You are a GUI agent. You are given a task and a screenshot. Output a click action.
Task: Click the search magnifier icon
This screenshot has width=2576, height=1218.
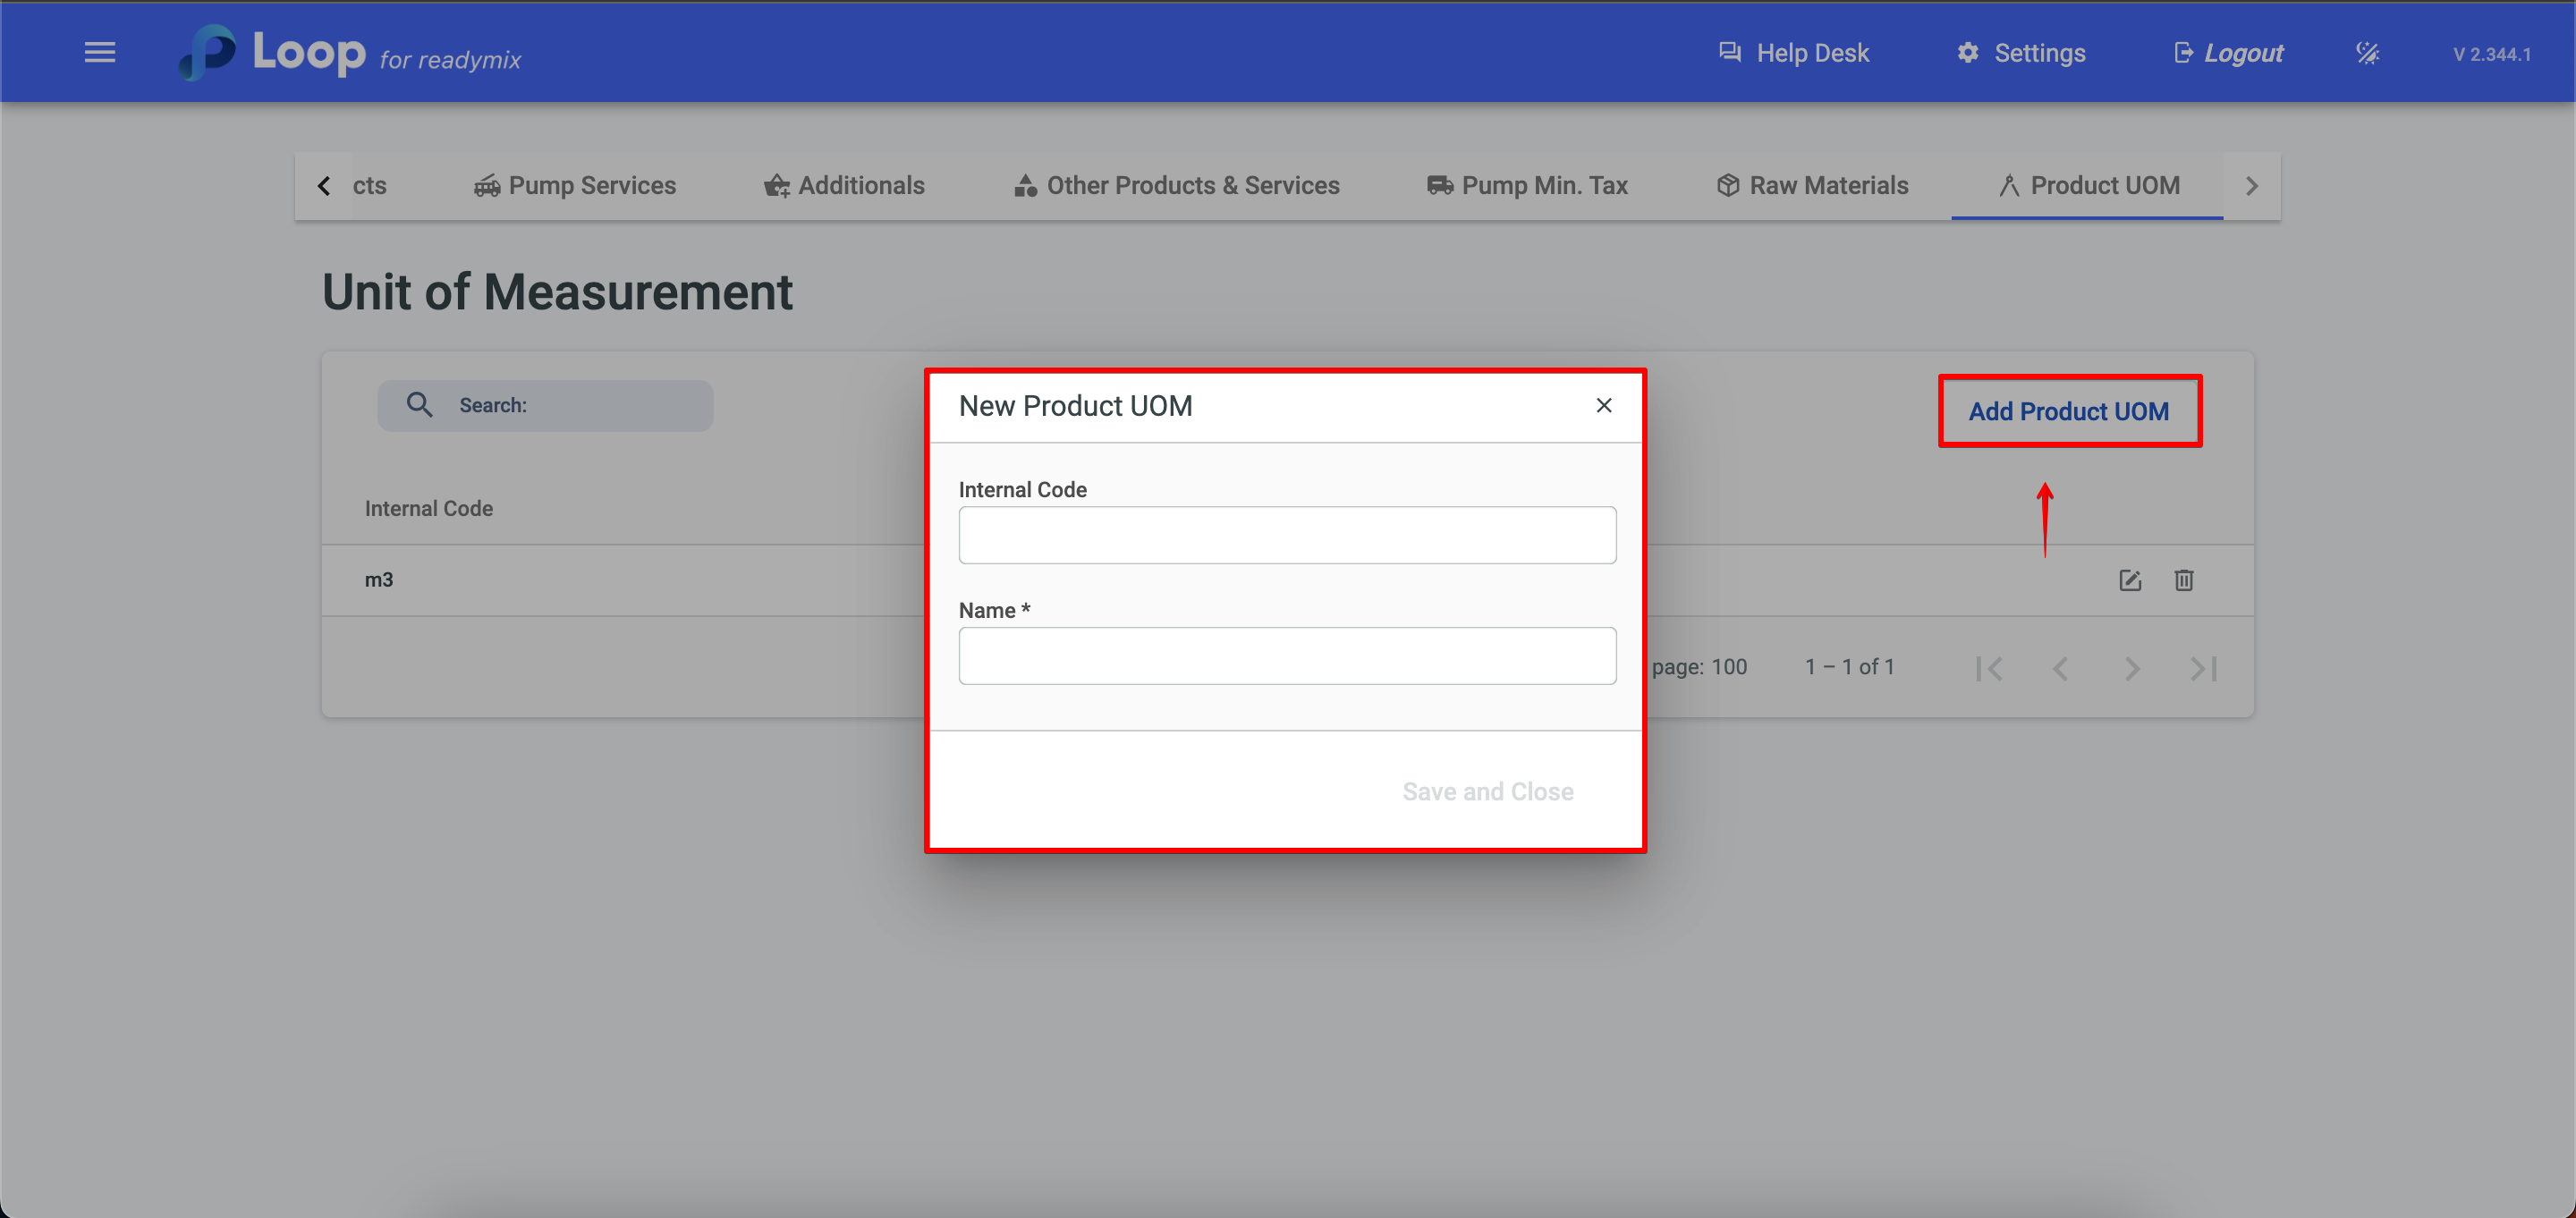(419, 405)
